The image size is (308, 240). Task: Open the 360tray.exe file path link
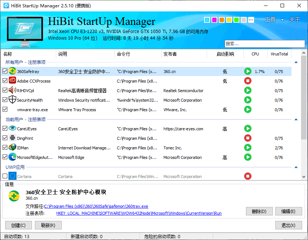click(96, 206)
